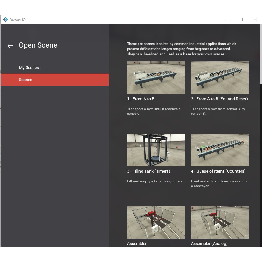Maximize the Factory IO window

point(241,20)
